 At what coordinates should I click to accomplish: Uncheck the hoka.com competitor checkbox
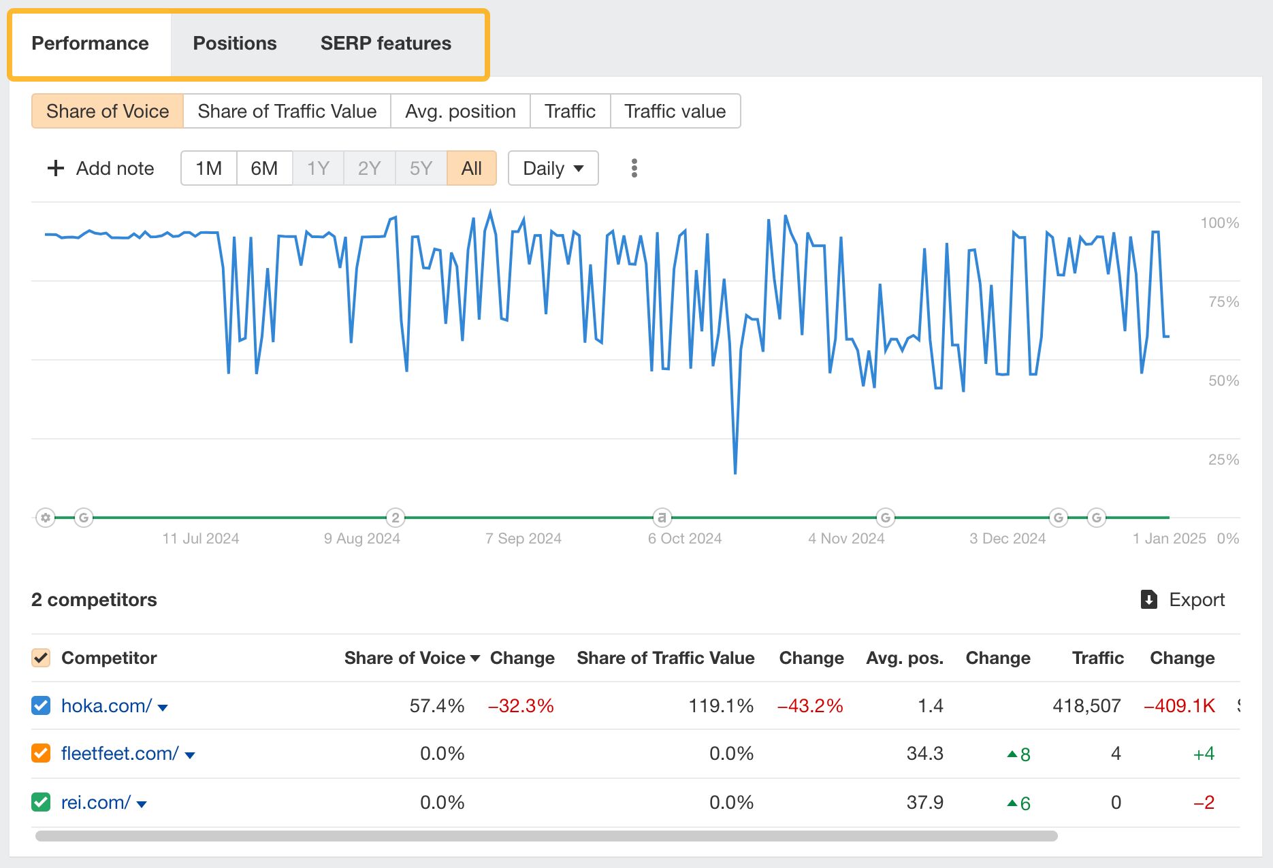[41, 705]
